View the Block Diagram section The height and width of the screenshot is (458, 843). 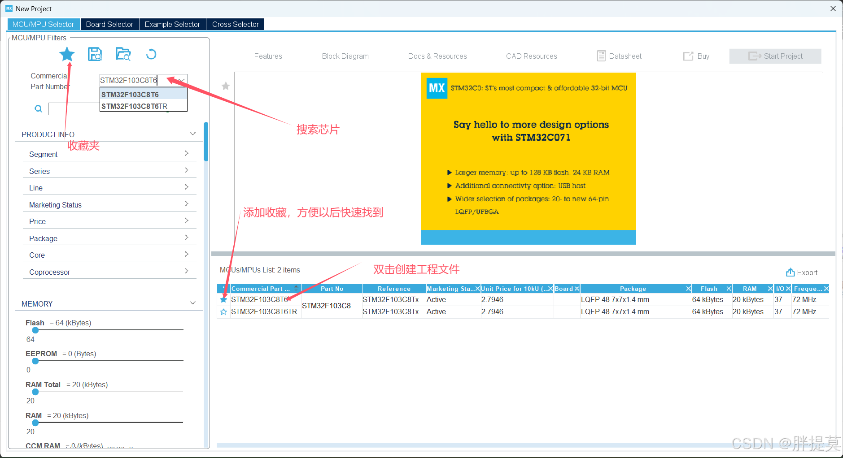pos(345,56)
